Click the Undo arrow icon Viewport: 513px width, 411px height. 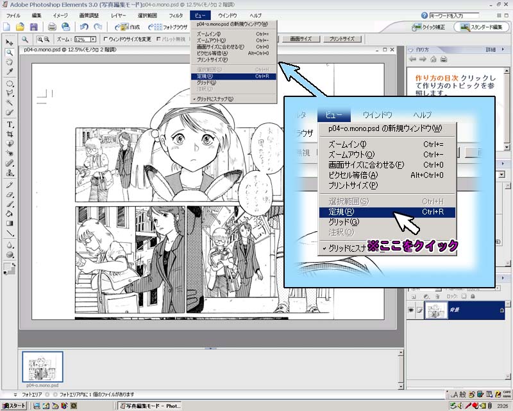[x=84, y=27]
